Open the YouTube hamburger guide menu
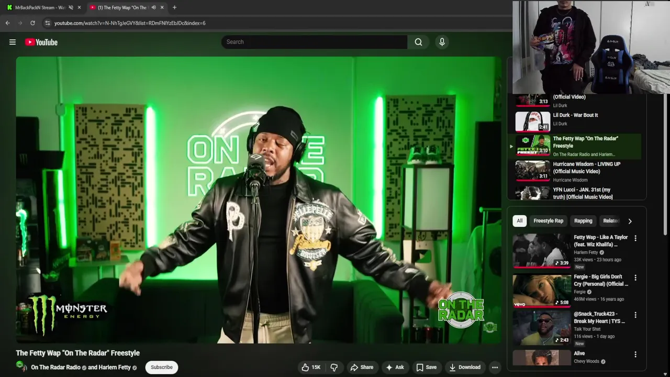 [13, 42]
